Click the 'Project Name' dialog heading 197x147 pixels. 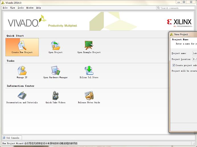coord(180,39)
